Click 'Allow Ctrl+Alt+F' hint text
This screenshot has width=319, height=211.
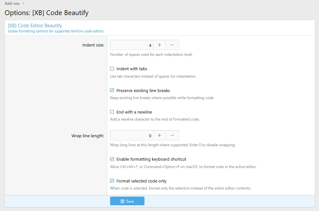183,167
